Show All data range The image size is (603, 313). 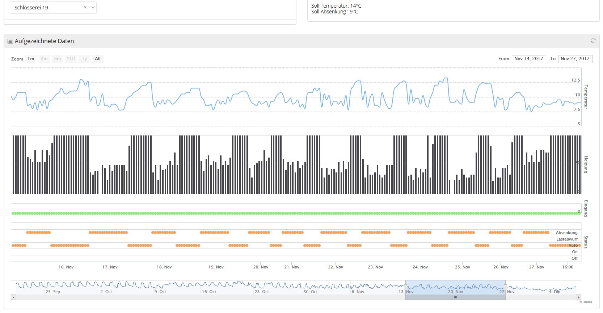tap(98, 59)
